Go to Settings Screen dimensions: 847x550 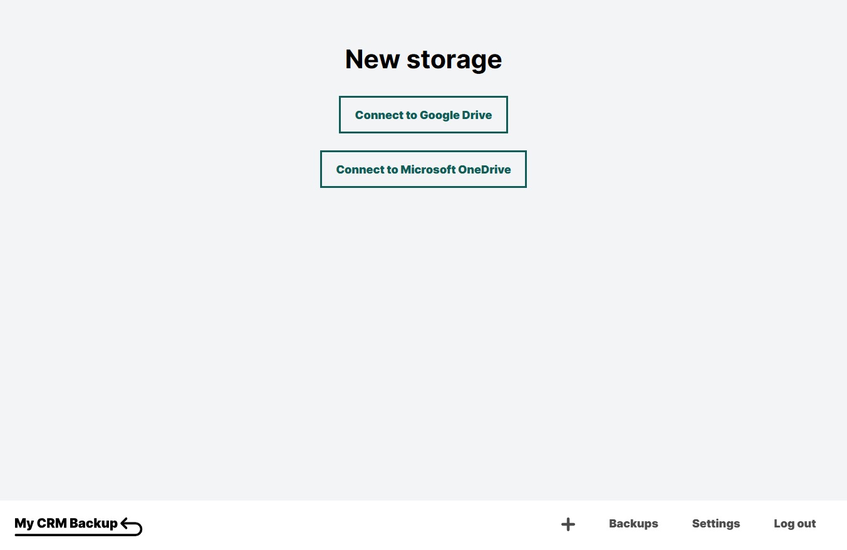[716, 524]
